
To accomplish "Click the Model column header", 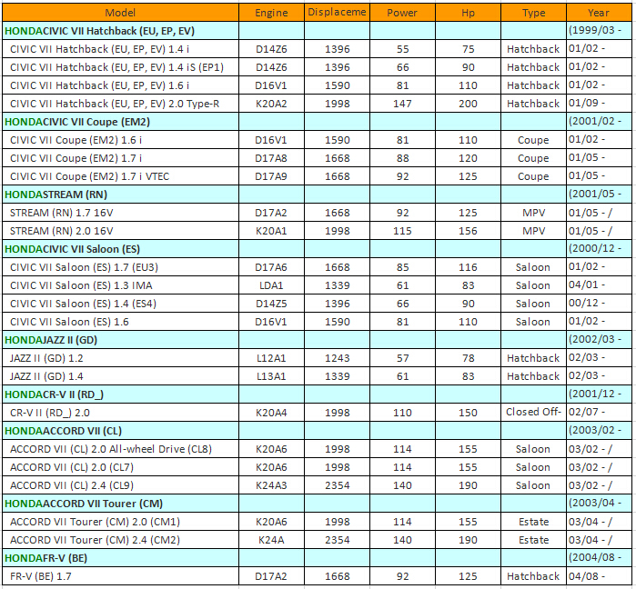I will pos(120,13).
